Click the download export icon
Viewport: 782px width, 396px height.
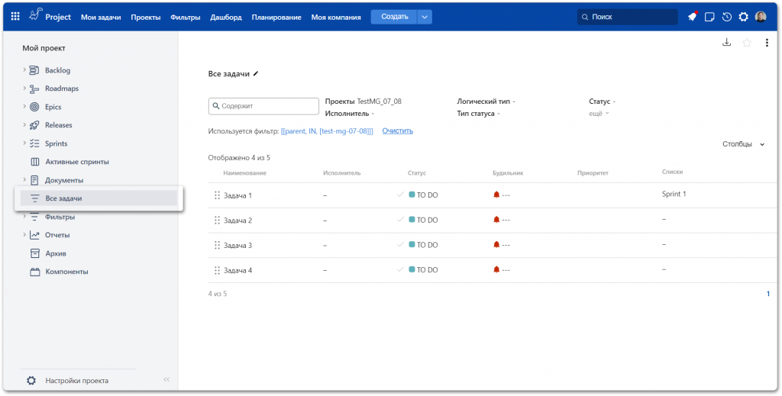point(727,43)
